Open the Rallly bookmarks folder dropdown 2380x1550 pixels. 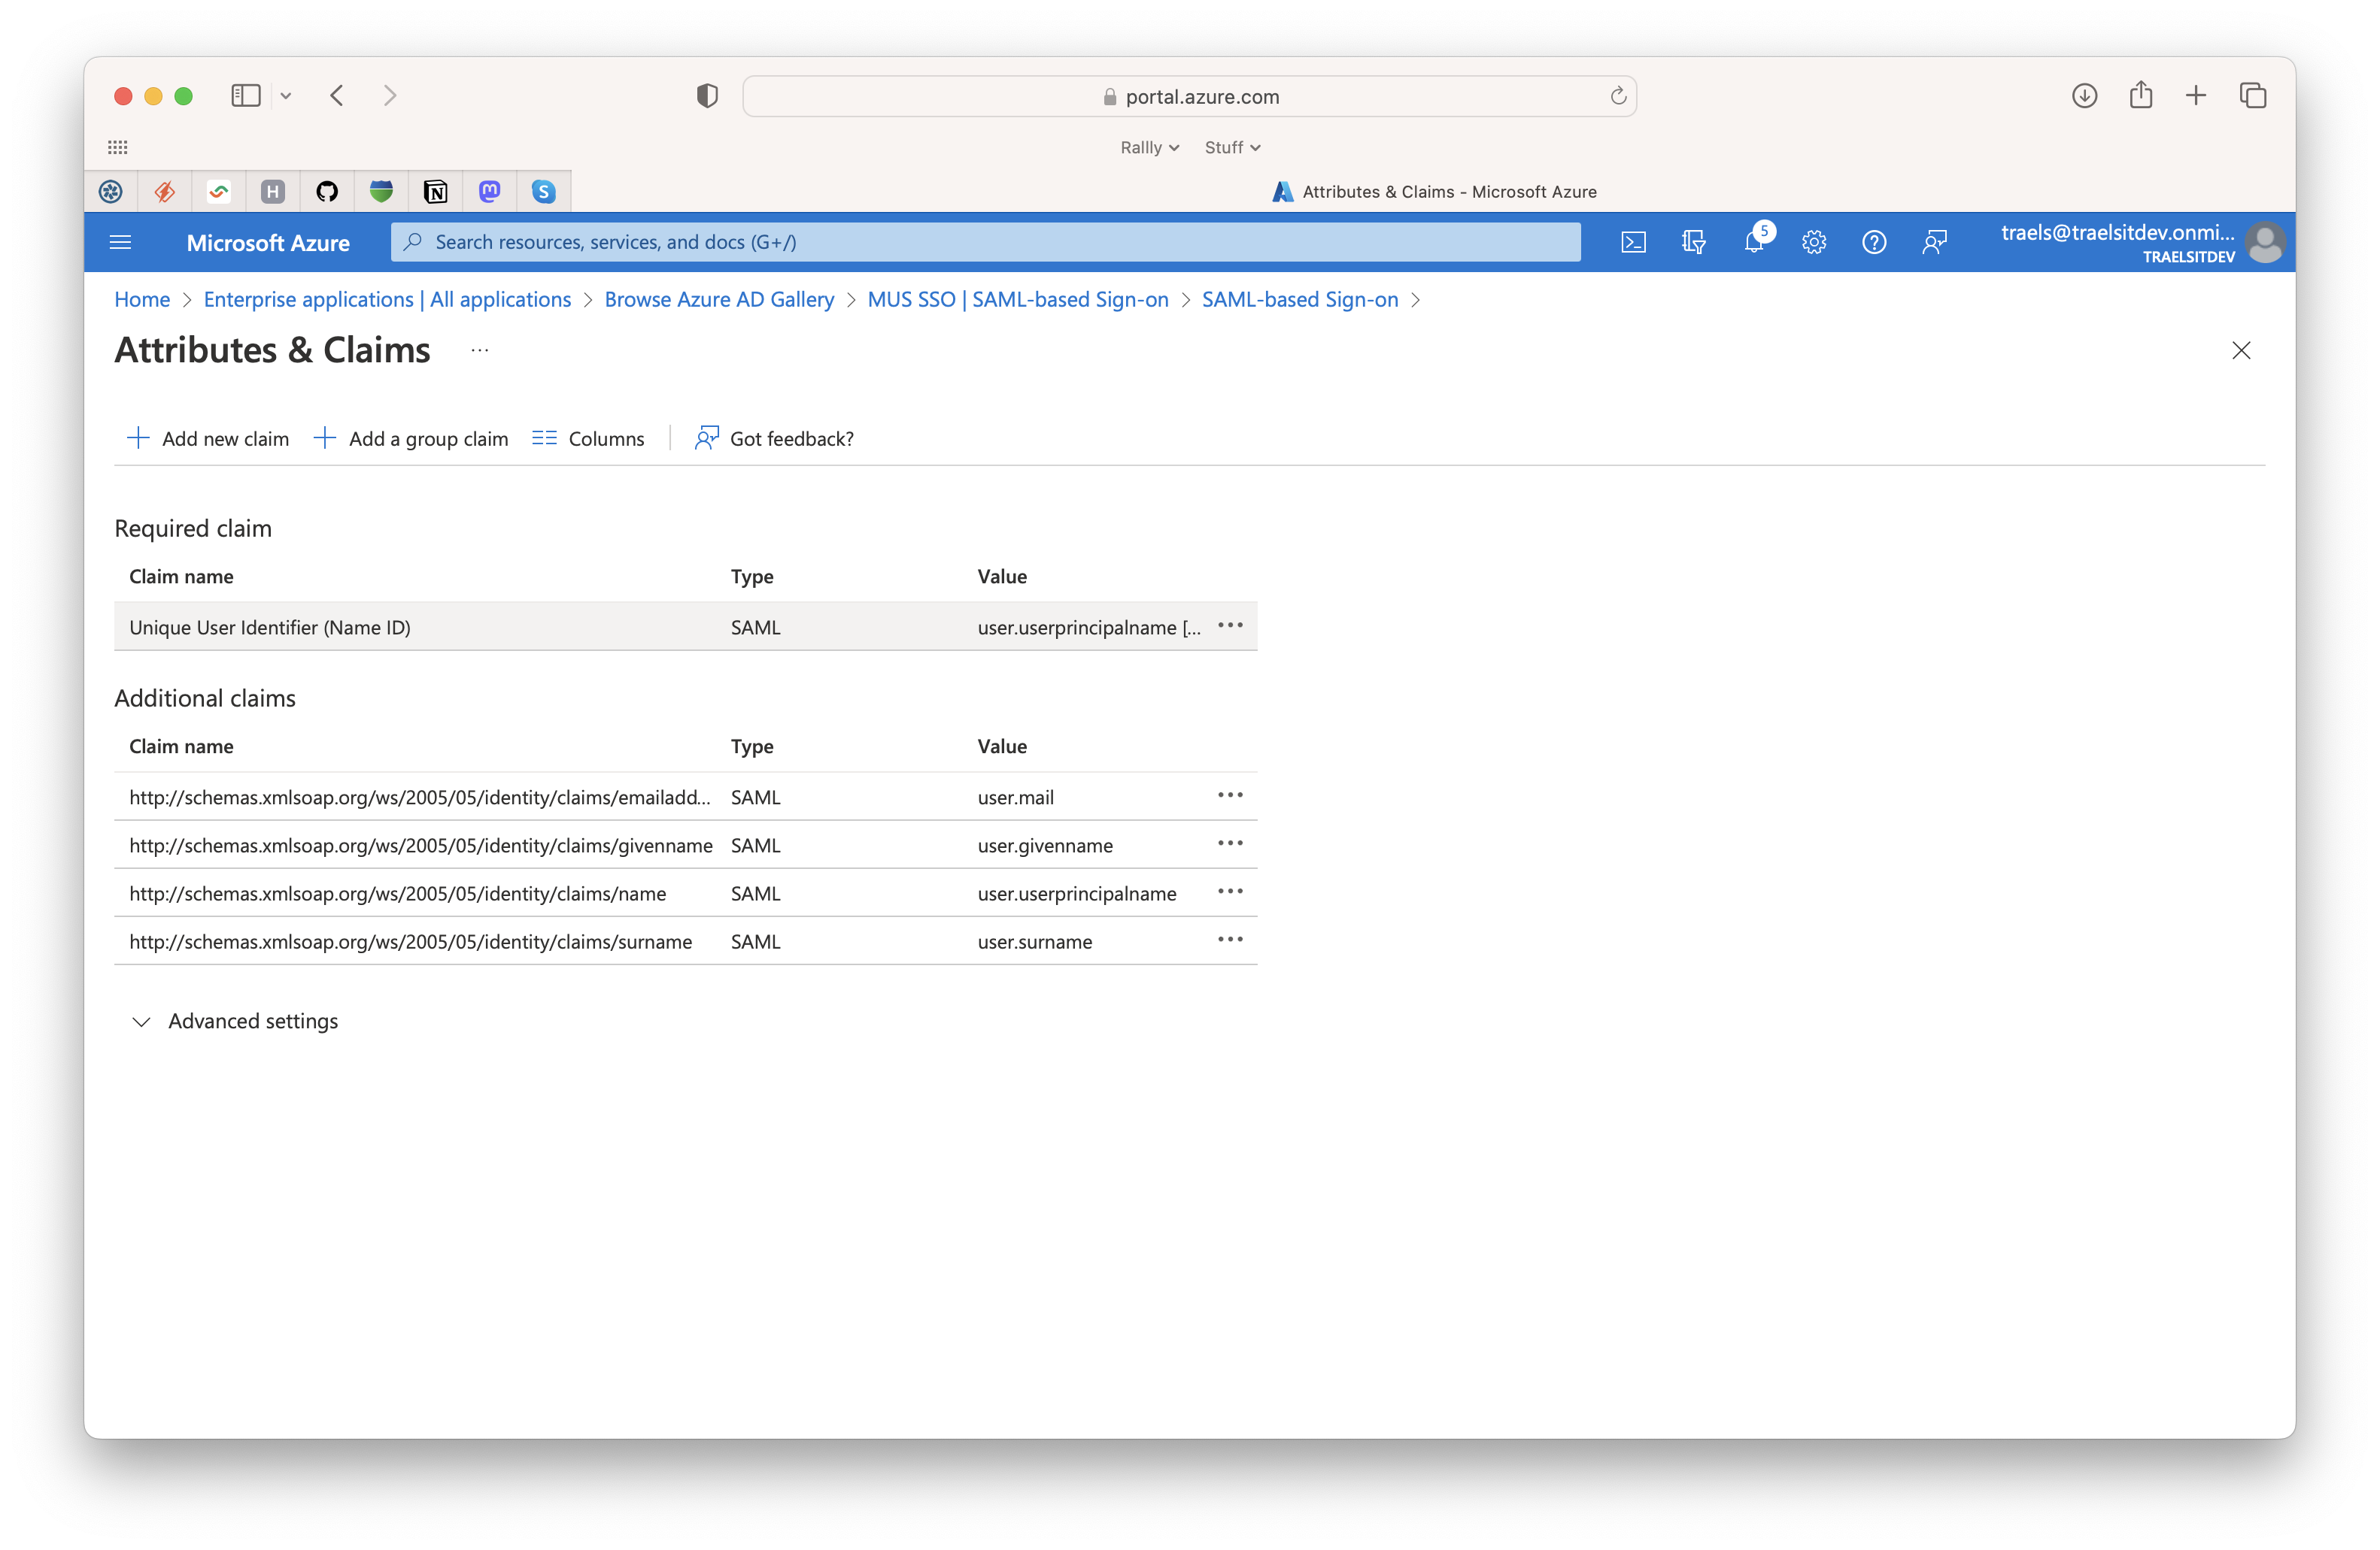tap(1149, 147)
